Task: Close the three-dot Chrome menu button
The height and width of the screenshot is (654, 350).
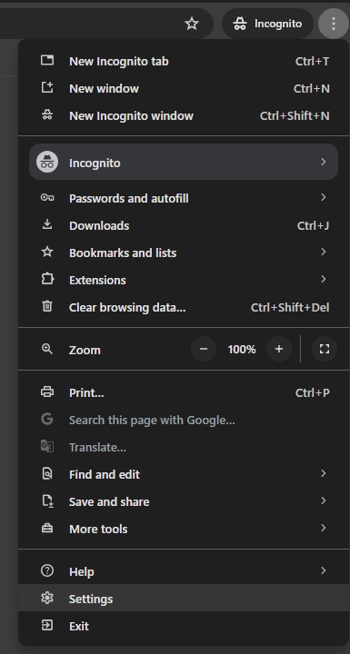Action: 334,24
